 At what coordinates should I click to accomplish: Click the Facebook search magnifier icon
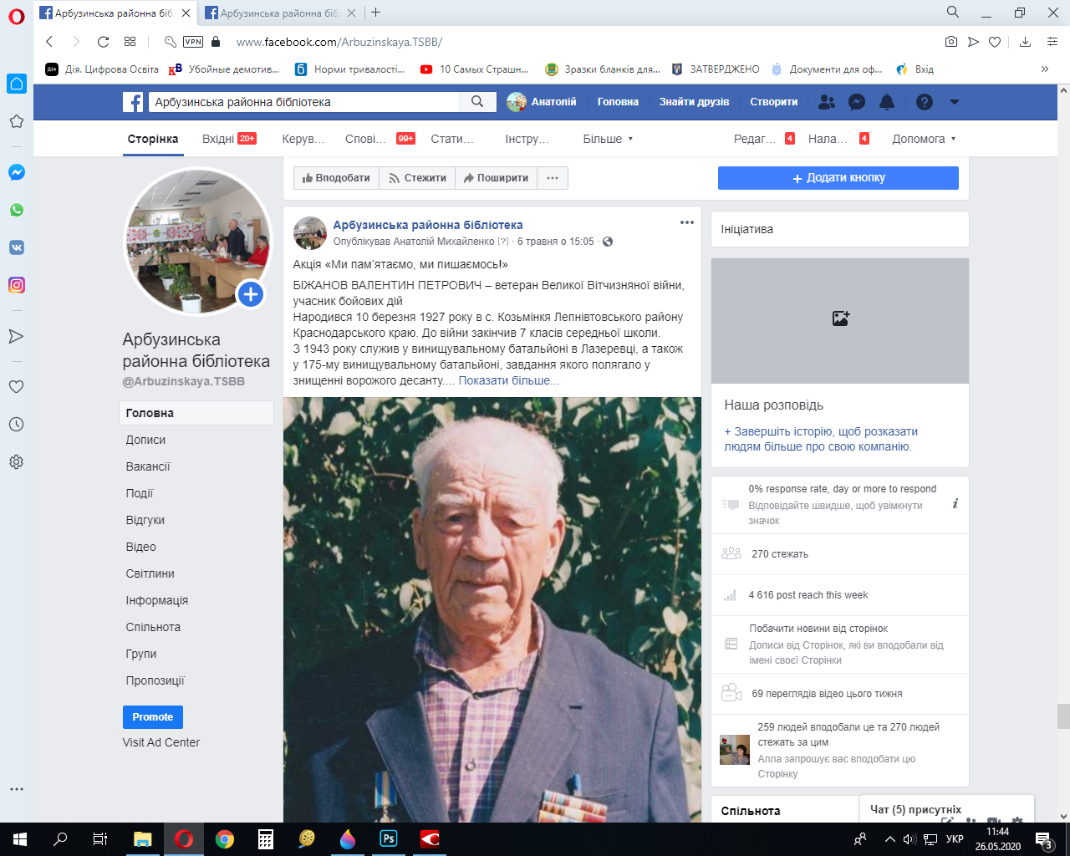[477, 102]
